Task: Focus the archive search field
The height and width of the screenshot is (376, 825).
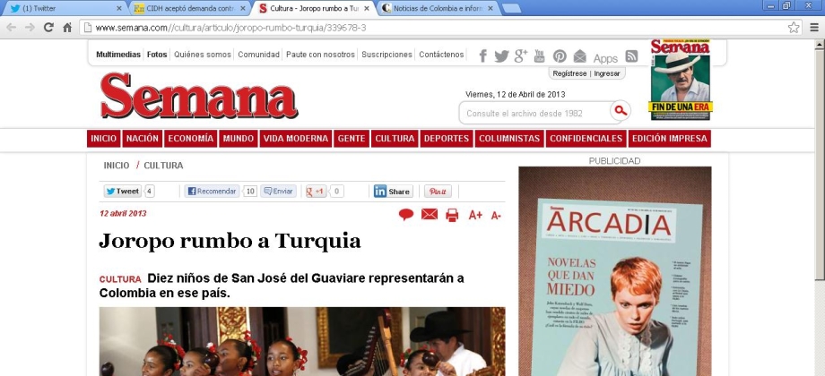Action: tap(535, 113)
